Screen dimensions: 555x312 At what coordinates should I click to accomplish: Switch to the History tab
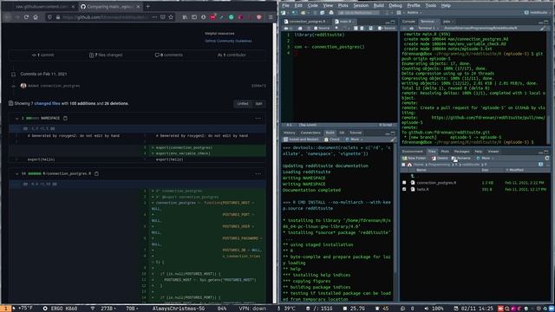coord(289,133)
